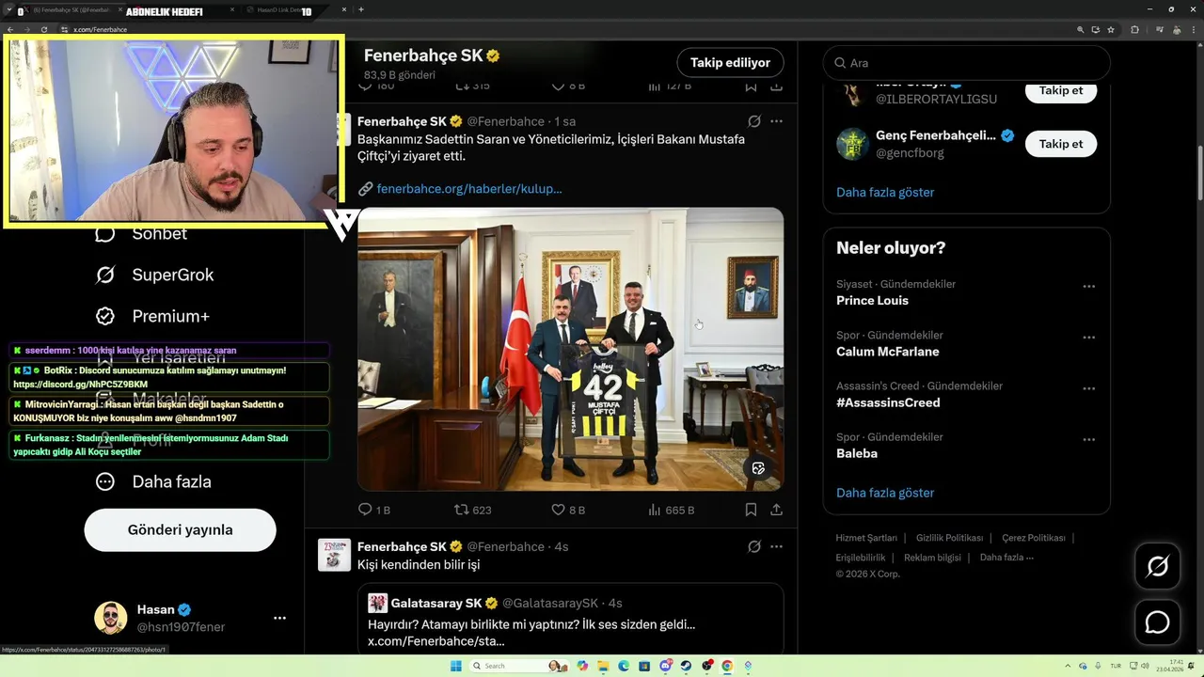Image resolution: width=1204 pixels, height=677 pixels.
Task: Open floating chat messages button
Action: tap(1157, 622)
